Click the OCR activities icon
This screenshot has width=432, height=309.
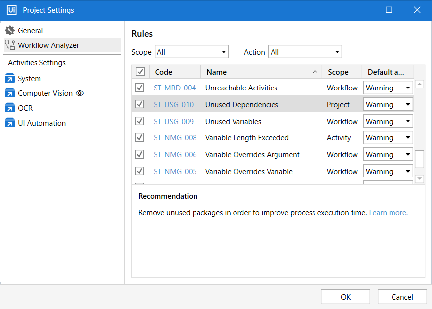click(x=10, y=108)
